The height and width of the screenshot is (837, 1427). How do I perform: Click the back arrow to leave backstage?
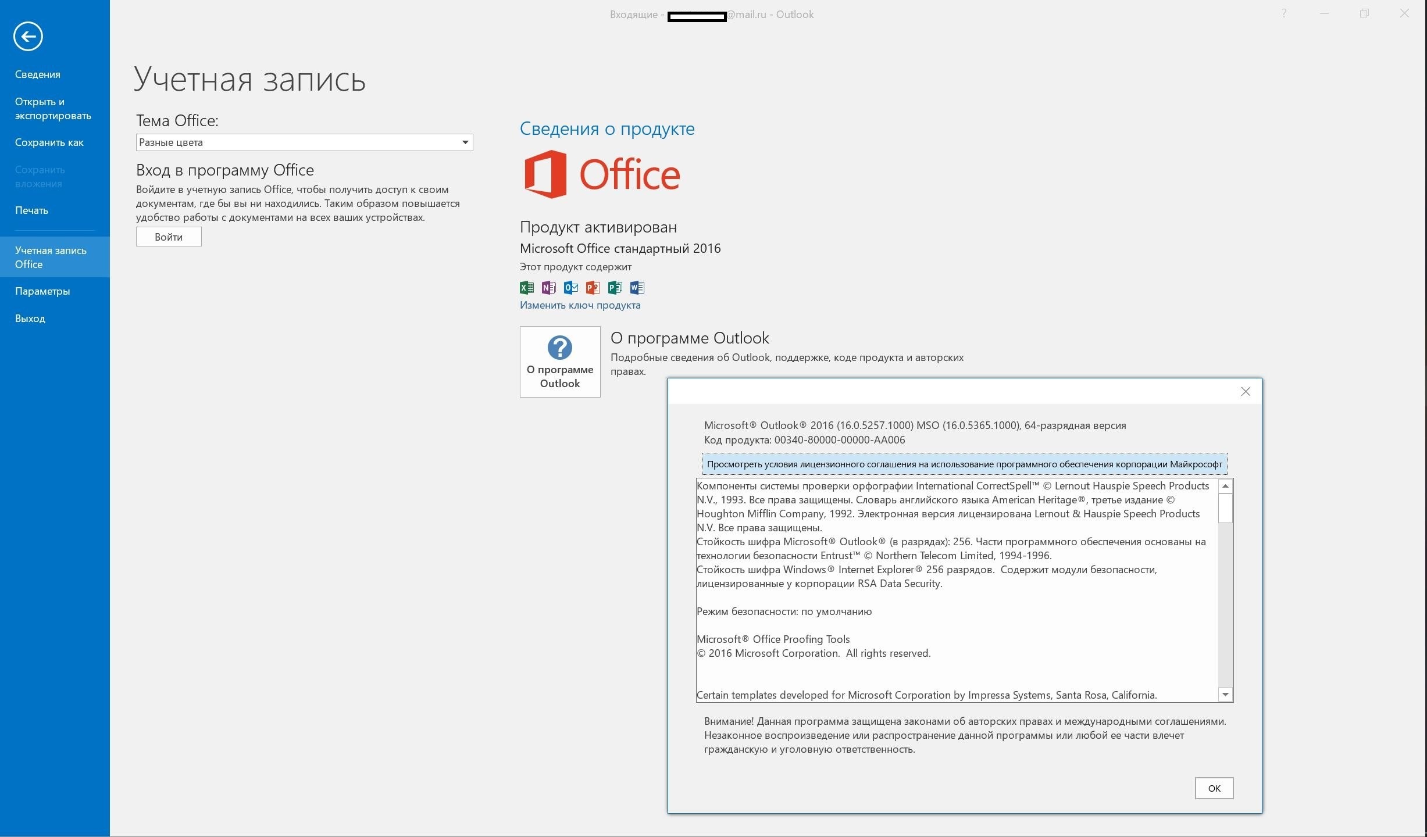point(28,37)
